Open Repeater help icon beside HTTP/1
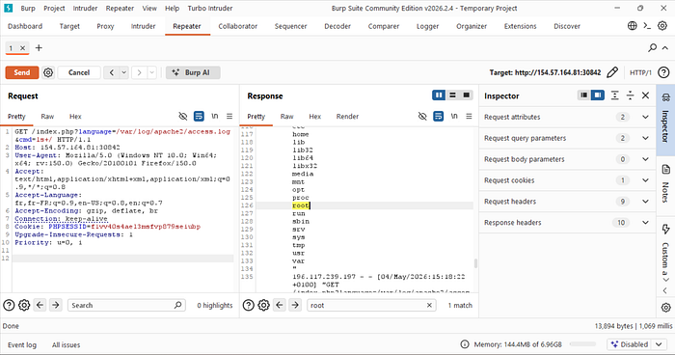The height and width of the screenshot is (355, 675). click(663, 72)
